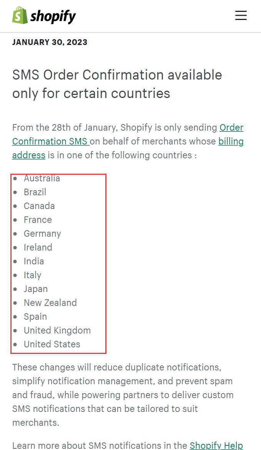
Task: Select the New Zealand list item
Action: 50,303
